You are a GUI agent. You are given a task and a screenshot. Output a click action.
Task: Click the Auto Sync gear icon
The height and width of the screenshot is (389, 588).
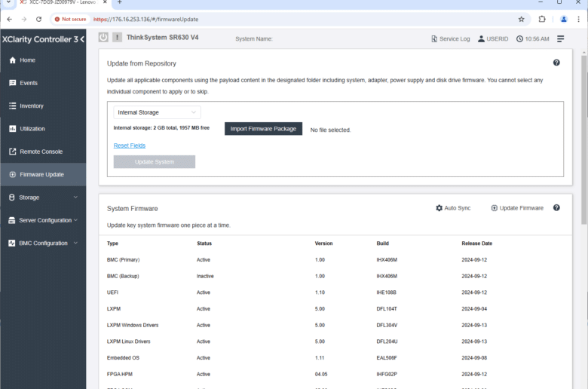click(x=439, y=208)
